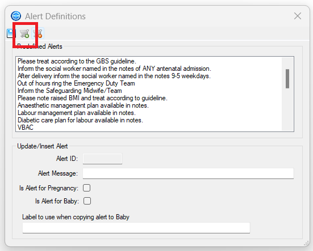Viewport: 313px width, 251px height.
Task: Select the Labour management plan alert
Action: [x=77, y=113]
